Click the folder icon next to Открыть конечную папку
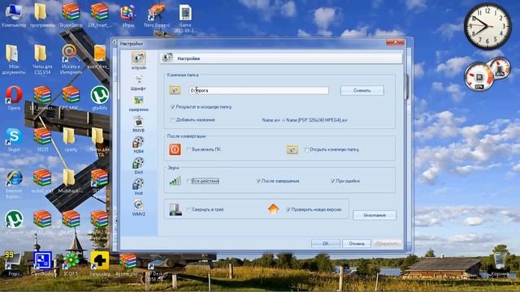The width and height of the screenshot is (520, 292). (292, 149)
